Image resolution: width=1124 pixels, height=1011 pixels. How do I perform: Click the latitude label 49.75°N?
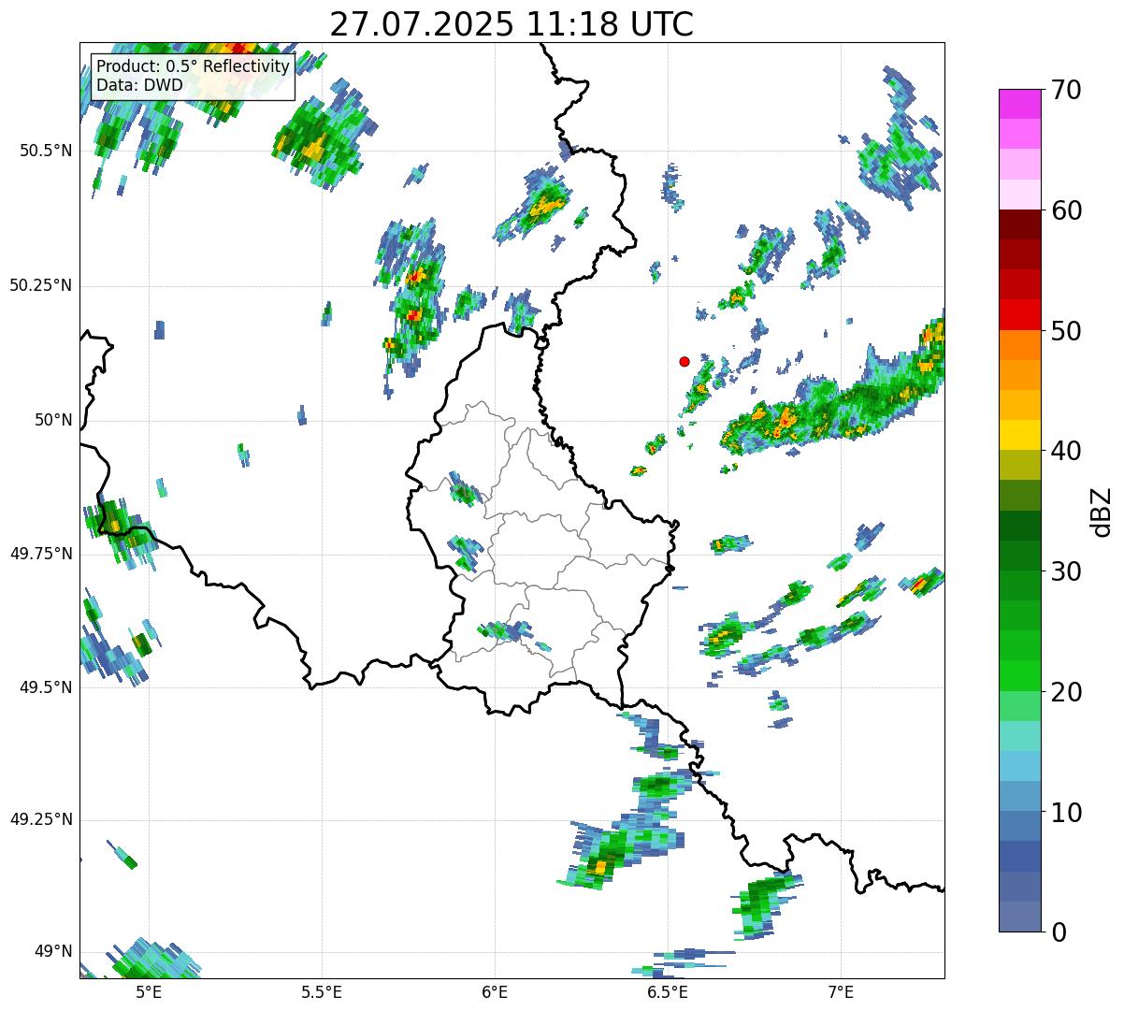coord(41,554)
